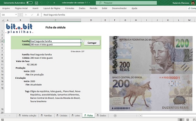The image size is (196, 121).
Task: Switch to the Lotes sheet tab
Action: coord(76,115)
